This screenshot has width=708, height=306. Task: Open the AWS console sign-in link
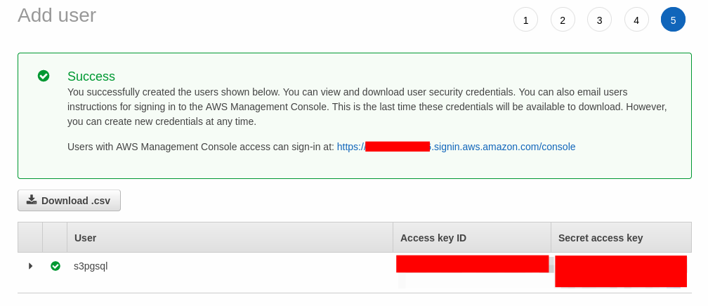pyautogui.click(x=456, y=147)
